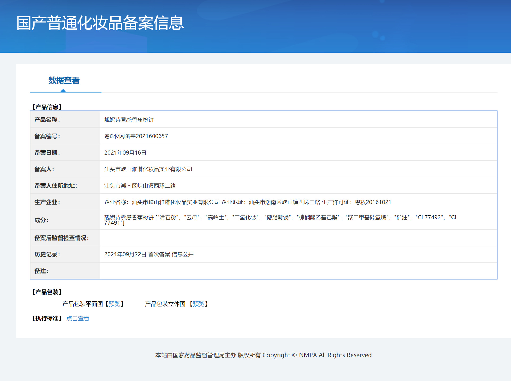Click 预览 link for 产品包装立体图

199,304
